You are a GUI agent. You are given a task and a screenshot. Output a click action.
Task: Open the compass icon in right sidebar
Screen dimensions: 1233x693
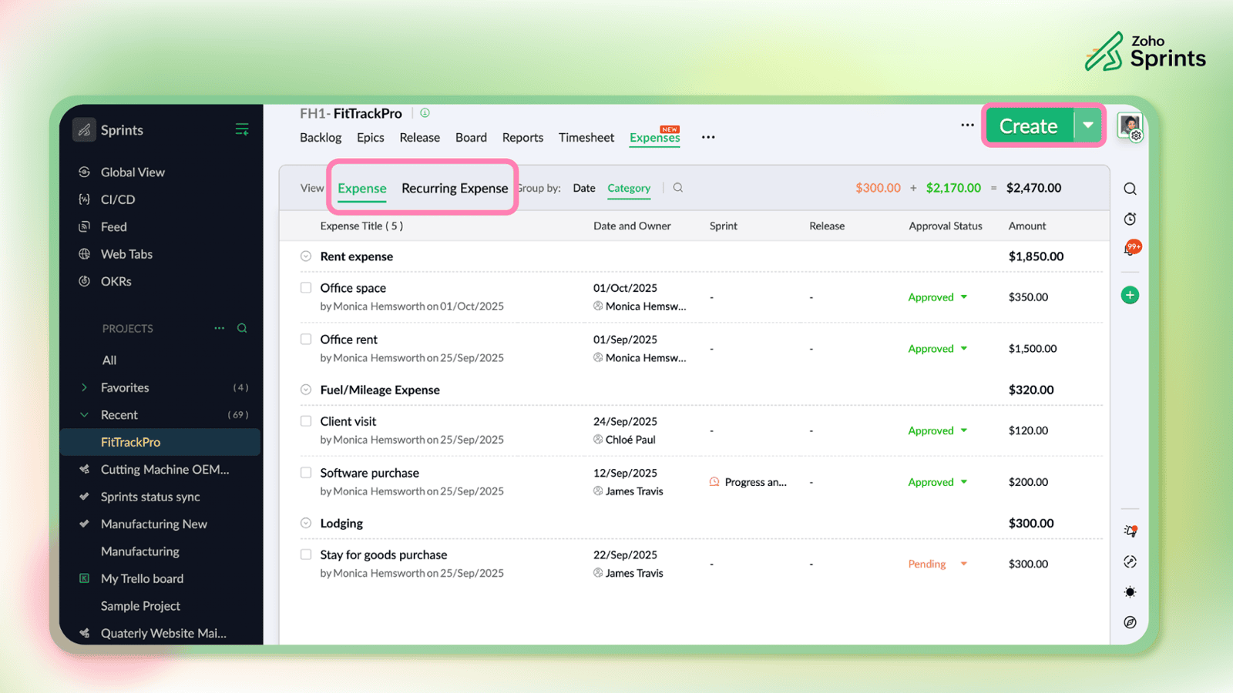tap(1130, 622)
